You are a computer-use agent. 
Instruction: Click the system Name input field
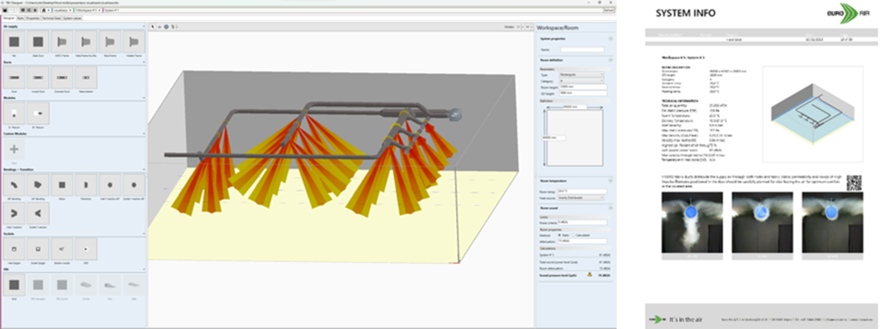(x=582, y=50)
